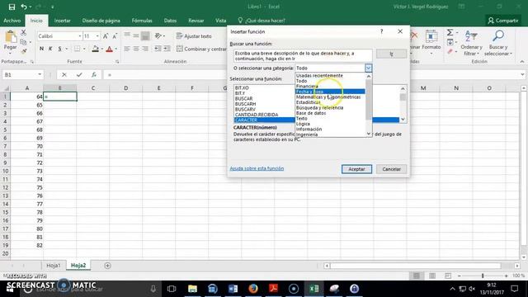
Task: Undo the last action
Action: pyautogui.click(x=24, y=7)
